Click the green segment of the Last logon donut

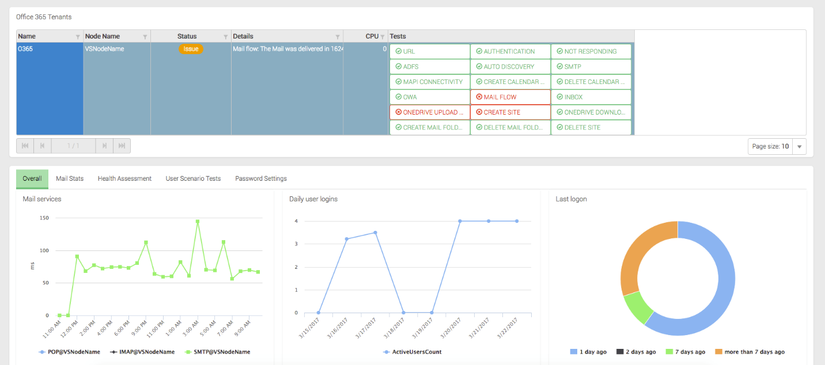click(x=638, y=307)
